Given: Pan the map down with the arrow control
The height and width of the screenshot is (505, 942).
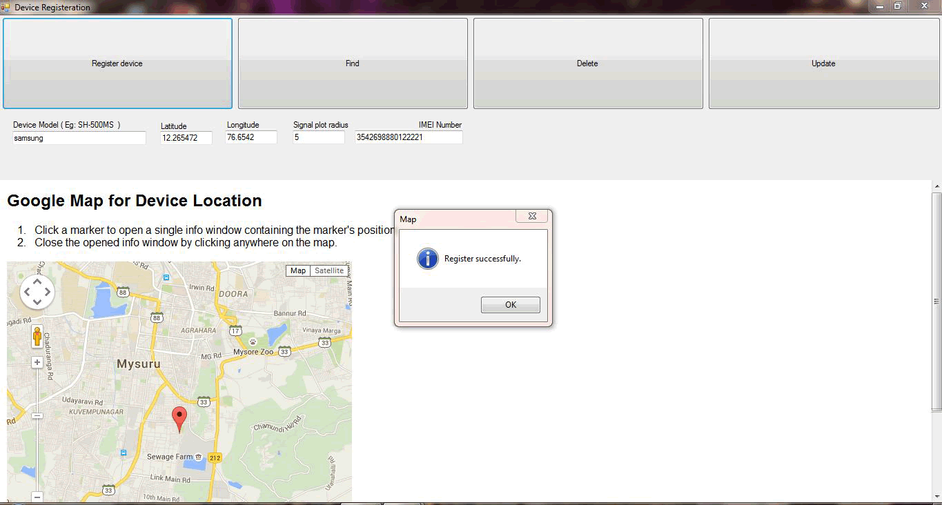Looking at the screenshot, I should point(37,302).
